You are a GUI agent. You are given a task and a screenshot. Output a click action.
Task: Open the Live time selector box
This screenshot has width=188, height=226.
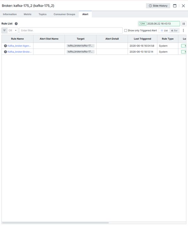pos(159,24)
